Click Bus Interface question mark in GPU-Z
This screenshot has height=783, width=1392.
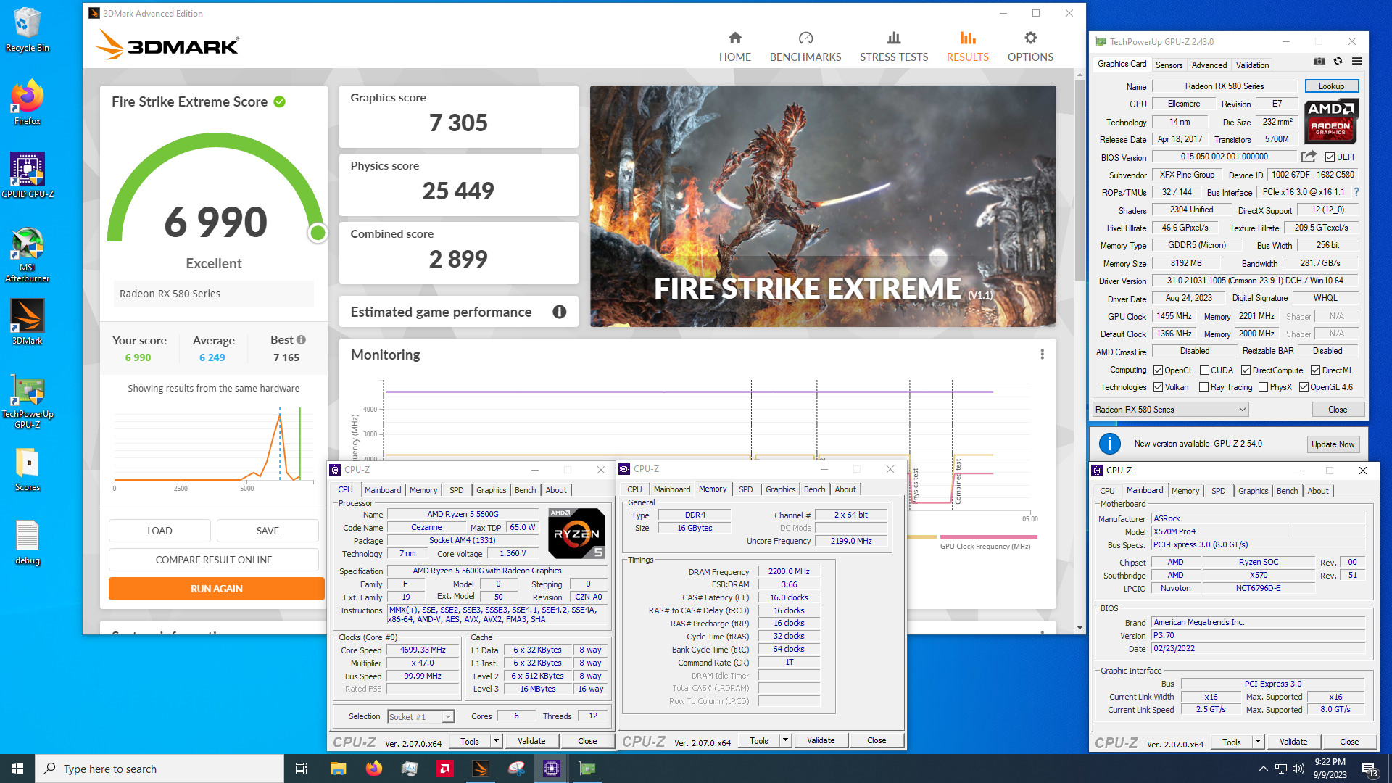point(1356,192)
